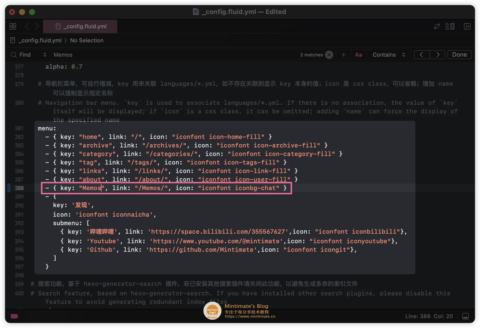Toggle the editor options lines icon
The width and height of the screenshot is (480, 328).
(x=450, y=26)
